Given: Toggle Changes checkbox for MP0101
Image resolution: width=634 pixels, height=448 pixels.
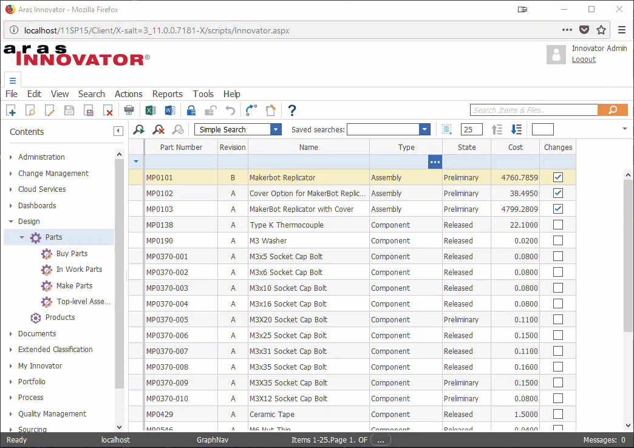Looking at the screenshot, I should [558, 177].
